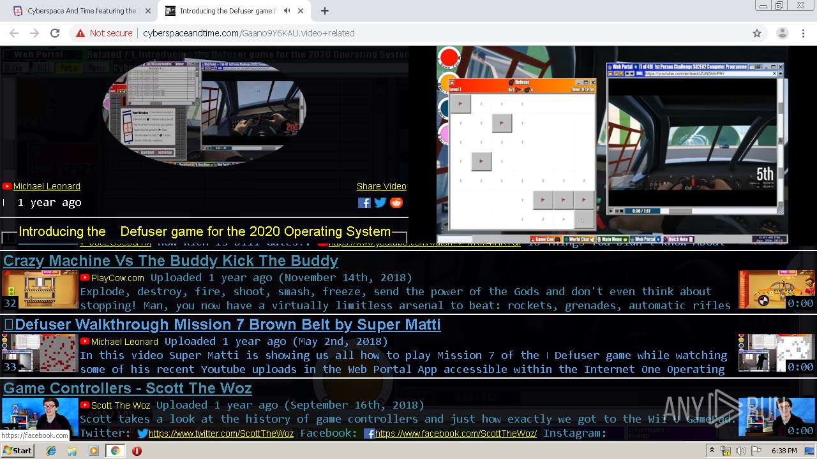Viewport: 817px width, 459px height.
Task: Open the Defuser Walkthrough right-side preview thumbnail
Action: [777, 353]
